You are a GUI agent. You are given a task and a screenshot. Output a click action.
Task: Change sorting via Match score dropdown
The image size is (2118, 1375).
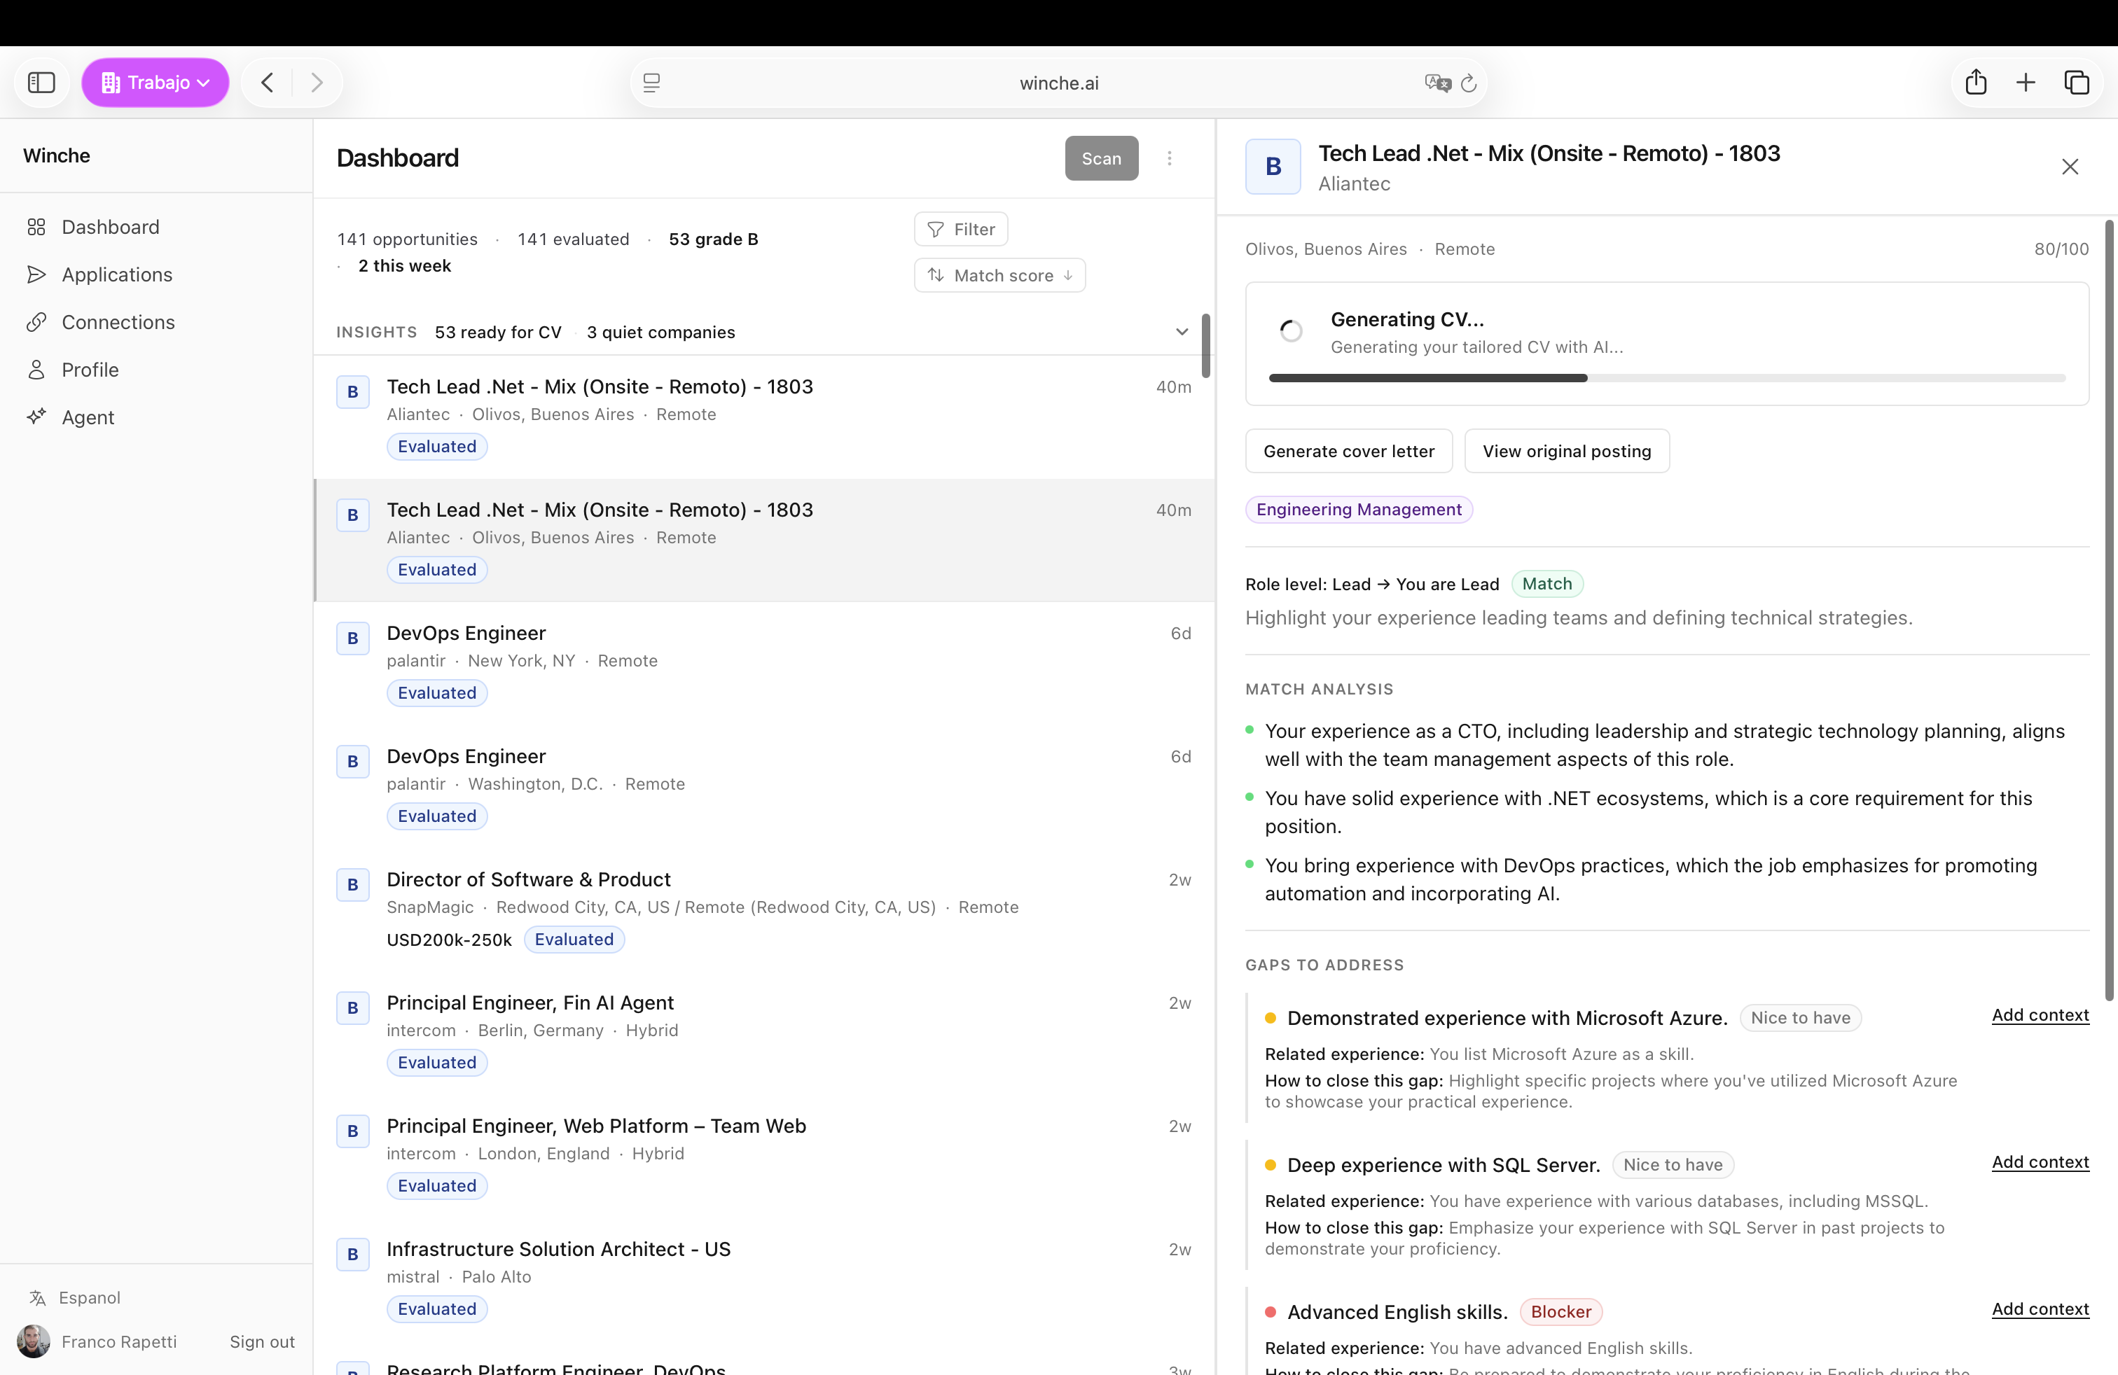click(x=999, y=276)
